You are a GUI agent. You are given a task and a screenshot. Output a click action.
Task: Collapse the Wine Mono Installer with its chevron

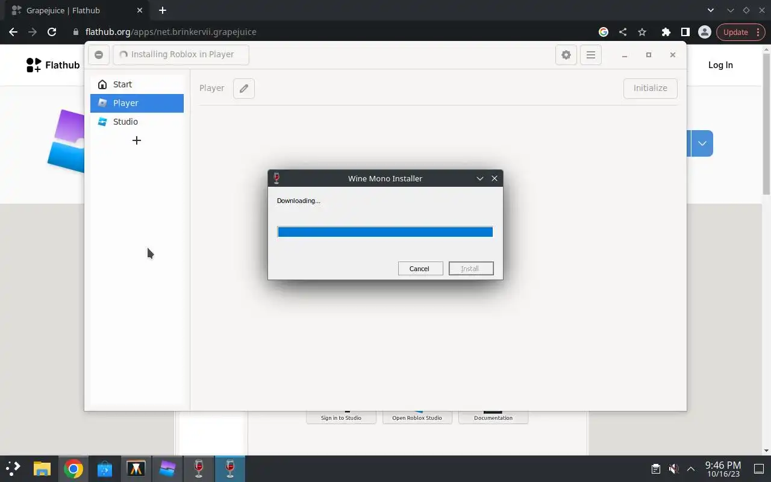[480, 178]
